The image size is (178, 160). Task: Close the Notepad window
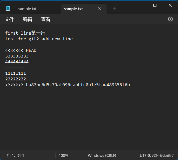170,5
